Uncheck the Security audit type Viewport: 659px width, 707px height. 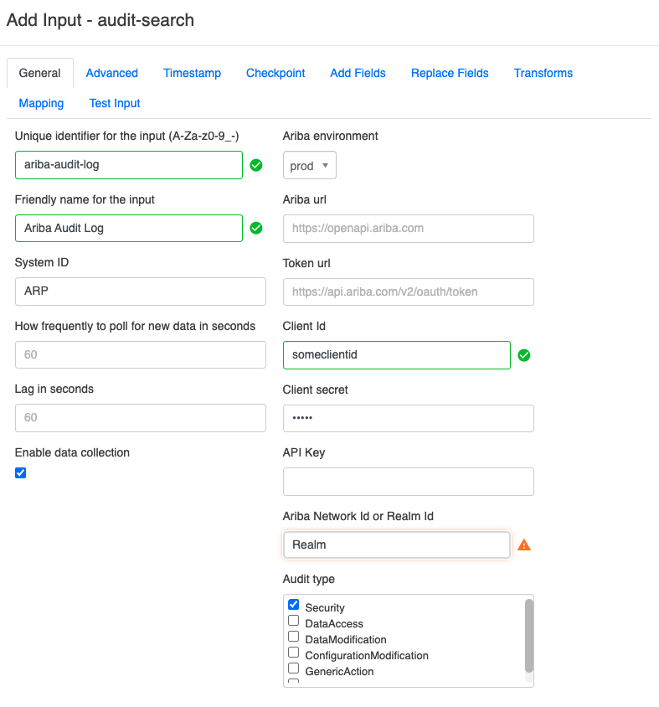pyautogui.click(x=294, y=605)
